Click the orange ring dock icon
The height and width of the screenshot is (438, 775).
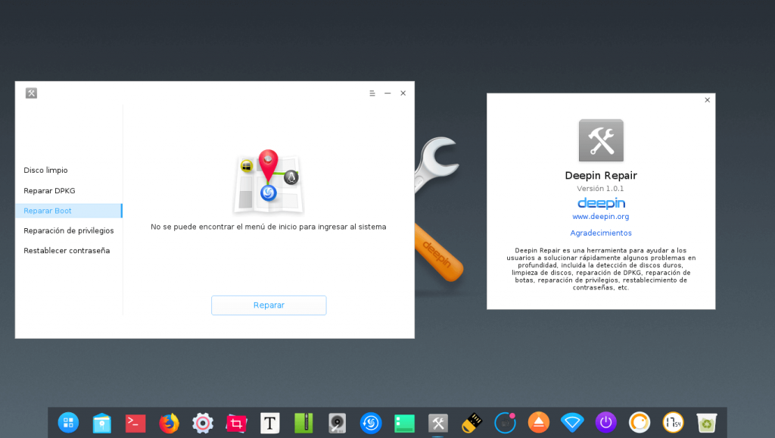640,423
